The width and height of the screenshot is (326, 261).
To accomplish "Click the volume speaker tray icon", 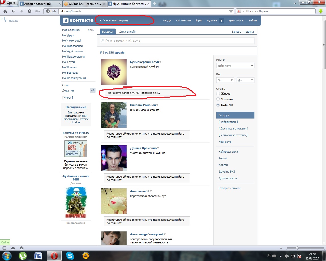I will [287, 256].
